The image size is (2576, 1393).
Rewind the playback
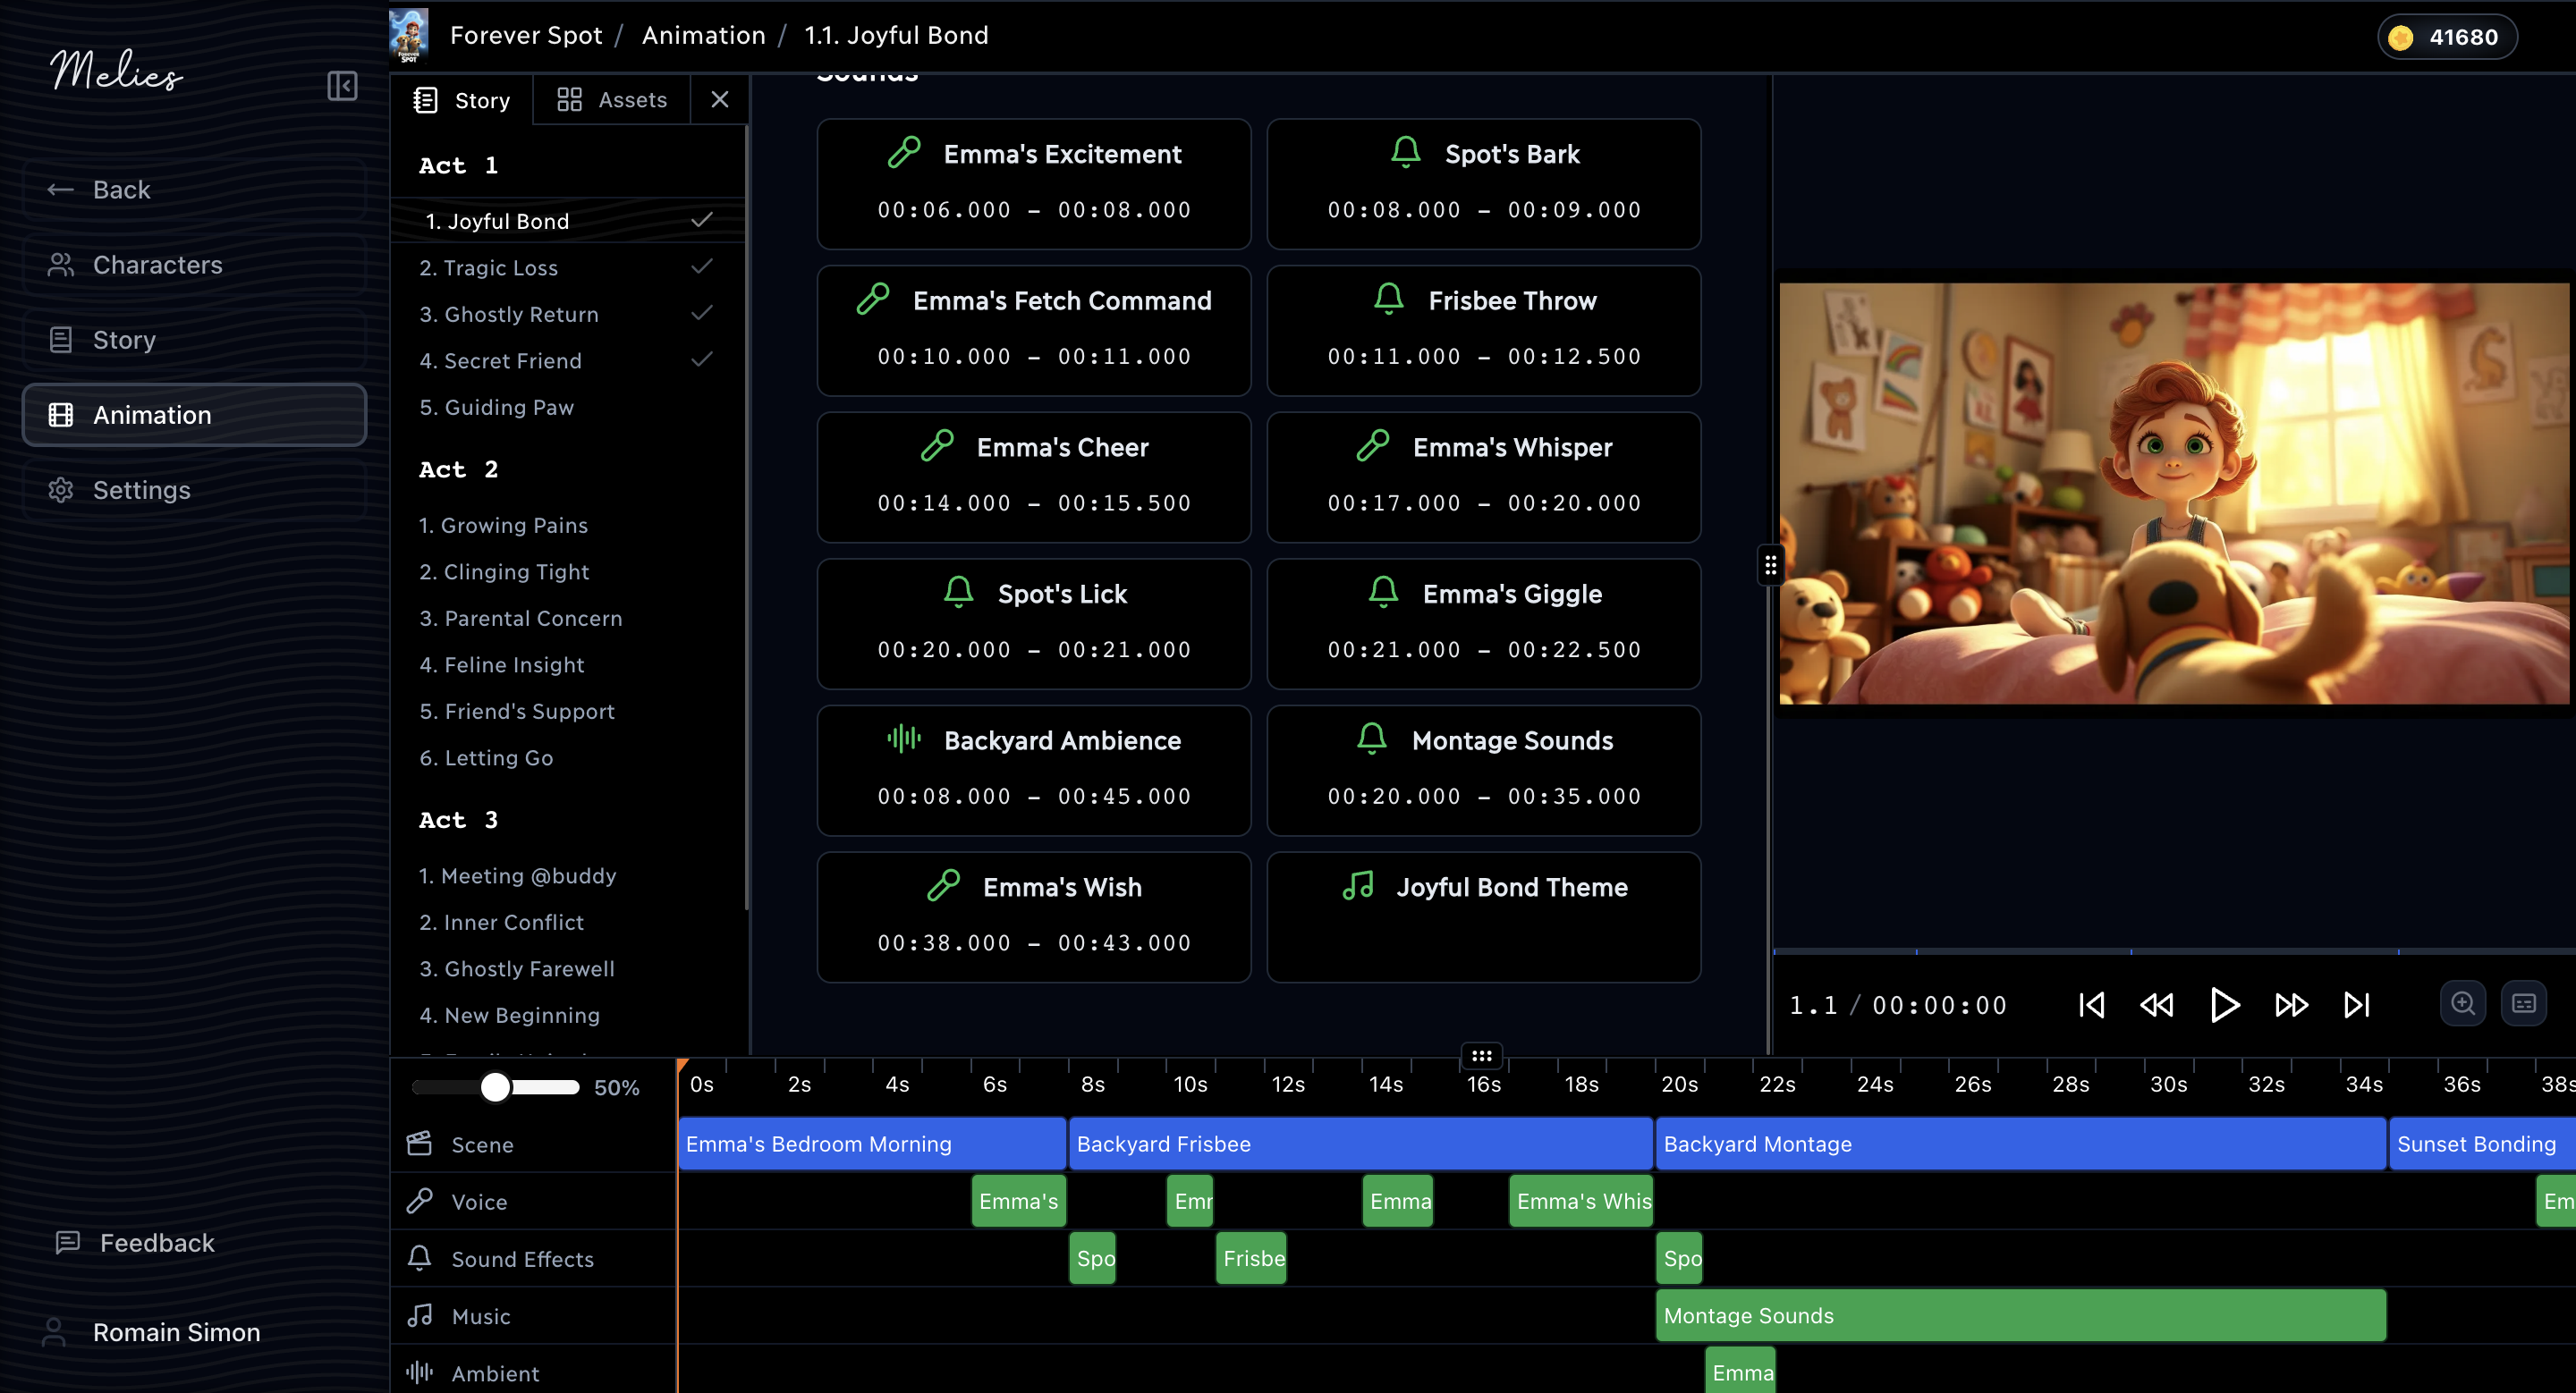pos(2156,1004)
